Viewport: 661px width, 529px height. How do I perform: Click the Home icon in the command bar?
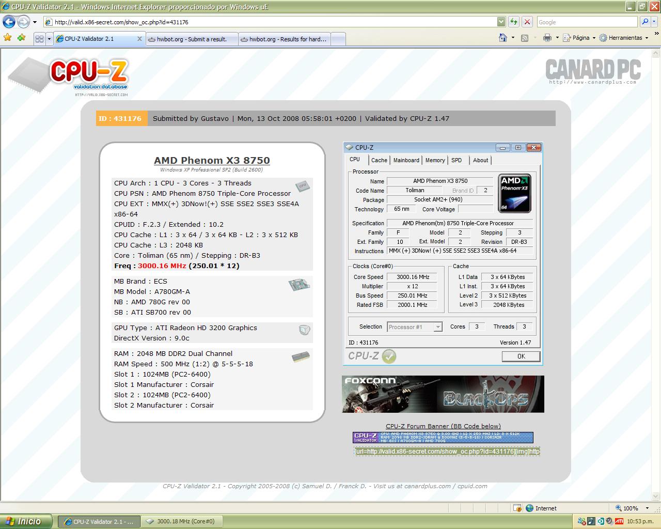503,38
